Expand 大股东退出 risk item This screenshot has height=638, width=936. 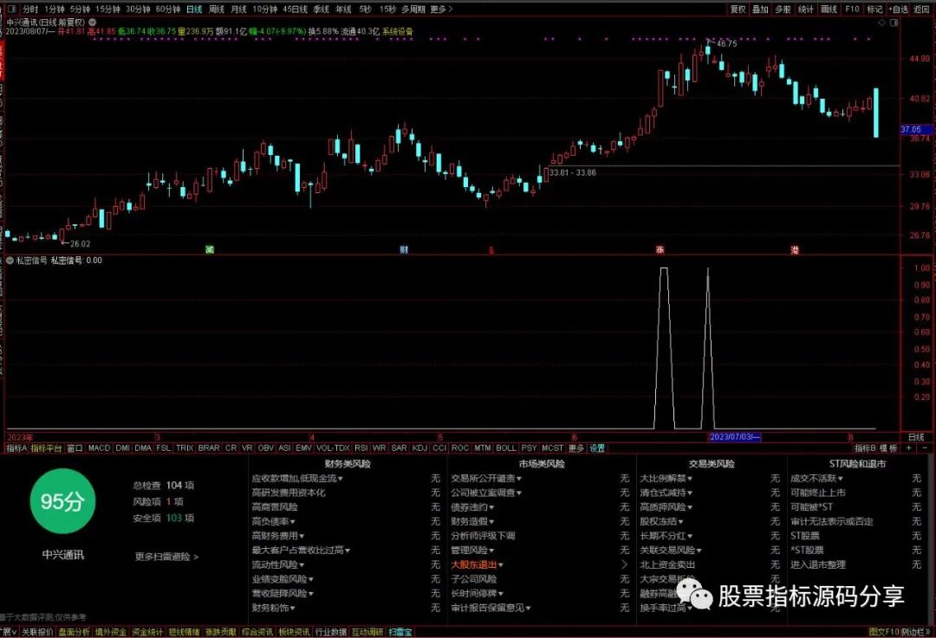pyautogui.click(x=477, y=564)
